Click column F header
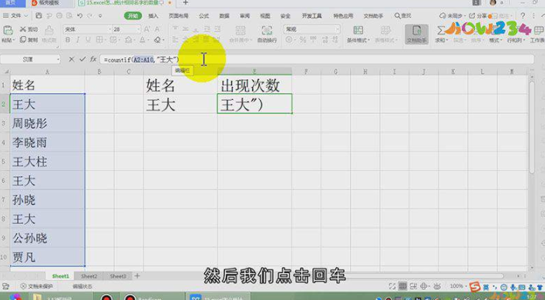Viewport: 545px width, 300px height. point(306,72)
